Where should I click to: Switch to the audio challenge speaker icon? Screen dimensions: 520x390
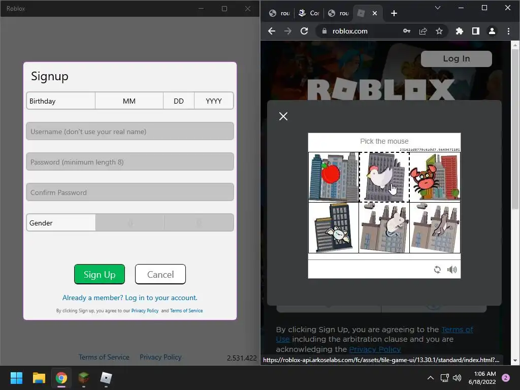(451, 270)
